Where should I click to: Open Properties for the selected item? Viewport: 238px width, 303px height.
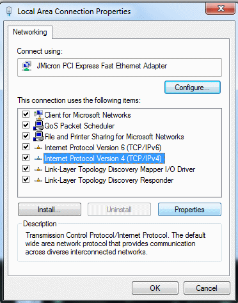189,210
